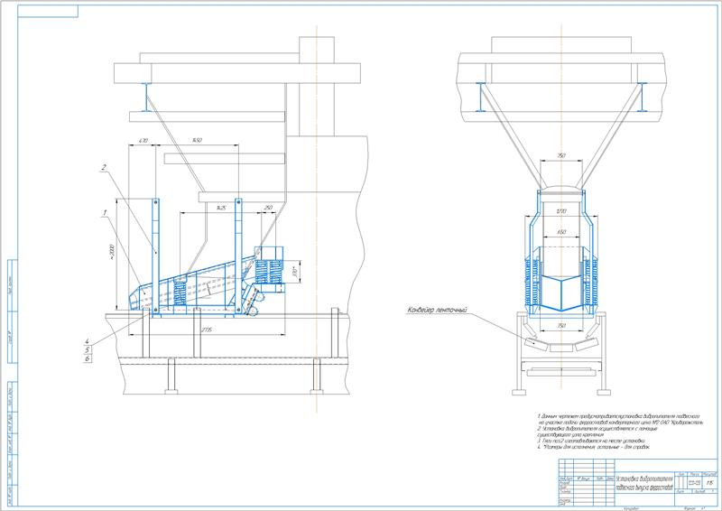Screen dimensions: 722x511
Task: Select position number 5 in stacked callouts
Action: tap(87, 349)
